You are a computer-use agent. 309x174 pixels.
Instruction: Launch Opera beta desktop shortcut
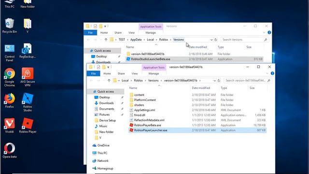coord(10,150)
